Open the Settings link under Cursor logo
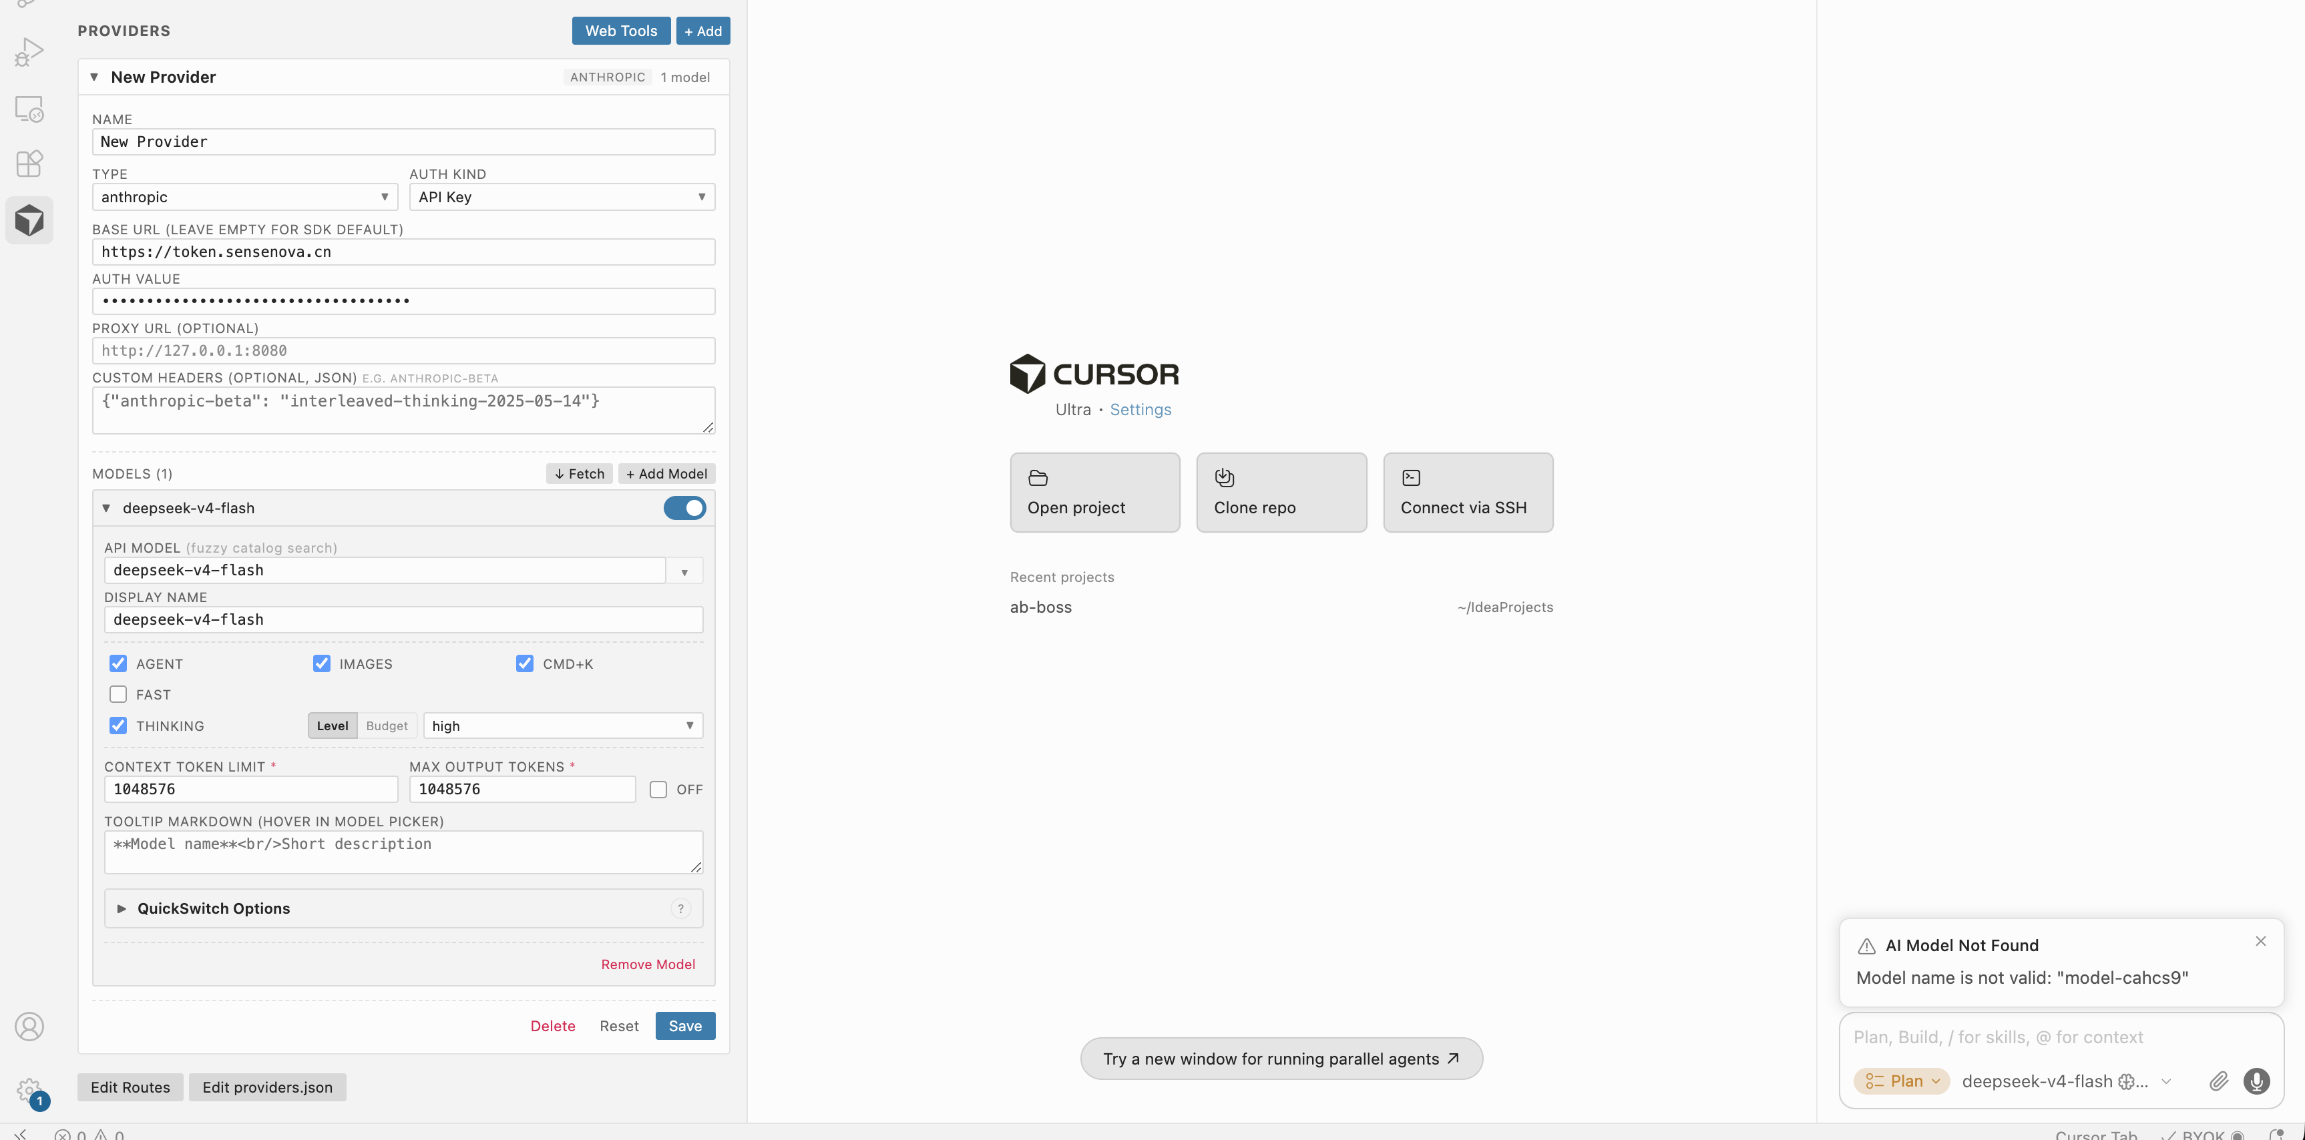 click(1140, 410)
